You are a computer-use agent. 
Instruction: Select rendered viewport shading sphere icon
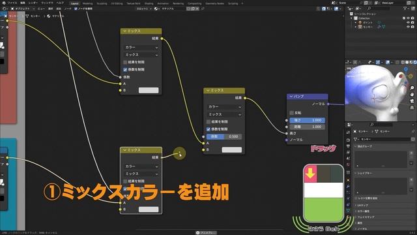[x=414, y=62]
